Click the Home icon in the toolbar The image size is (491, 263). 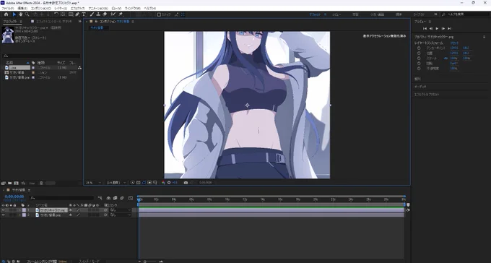click(6, 14)
